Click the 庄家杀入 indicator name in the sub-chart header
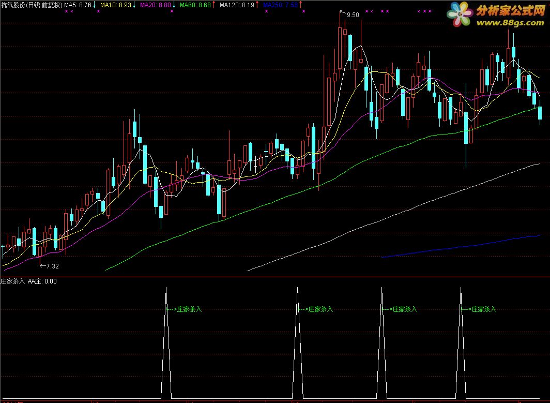Viewport: 550px width, 403px height. (x=12, y=281)
